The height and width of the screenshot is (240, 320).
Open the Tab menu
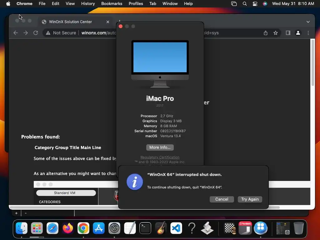[x=152, y=3]
